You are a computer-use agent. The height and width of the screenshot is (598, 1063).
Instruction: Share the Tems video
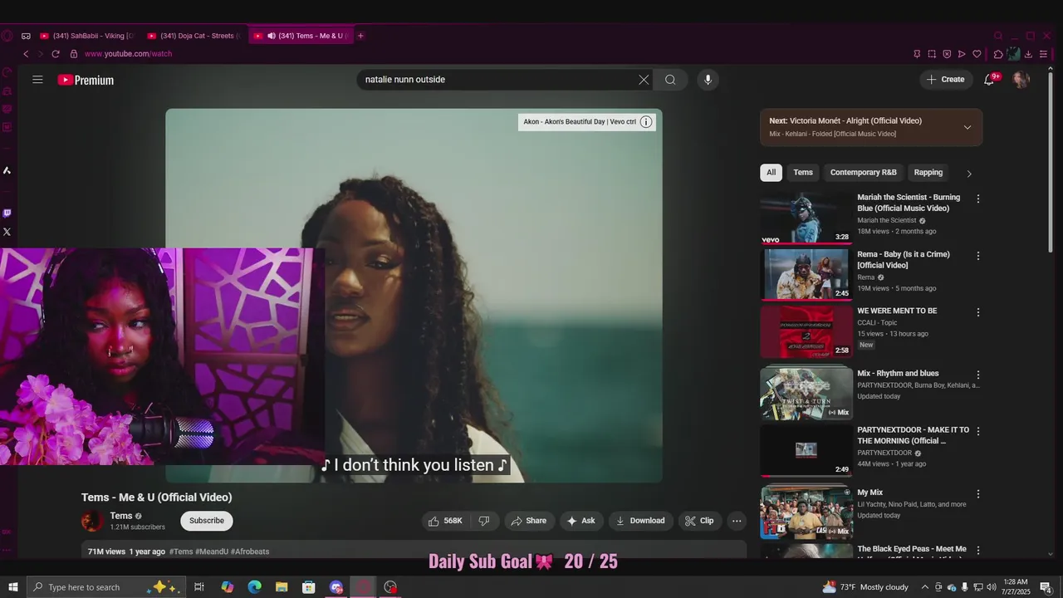[528, 521]
